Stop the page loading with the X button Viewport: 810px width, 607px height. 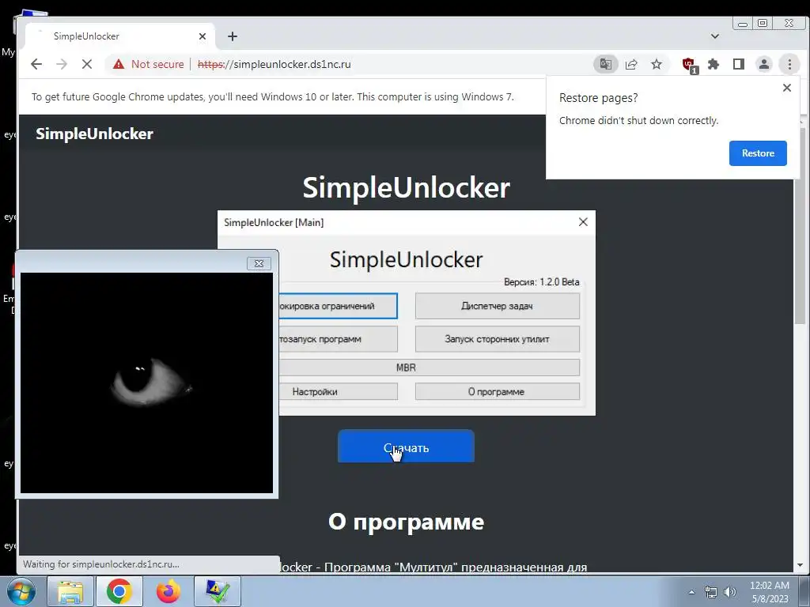(x=87, y=64)
